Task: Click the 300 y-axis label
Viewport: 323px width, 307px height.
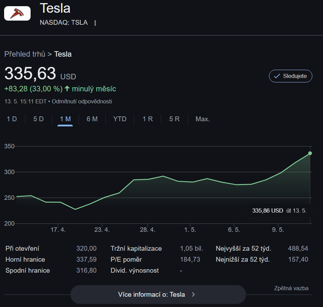Action: click(10, 172)
